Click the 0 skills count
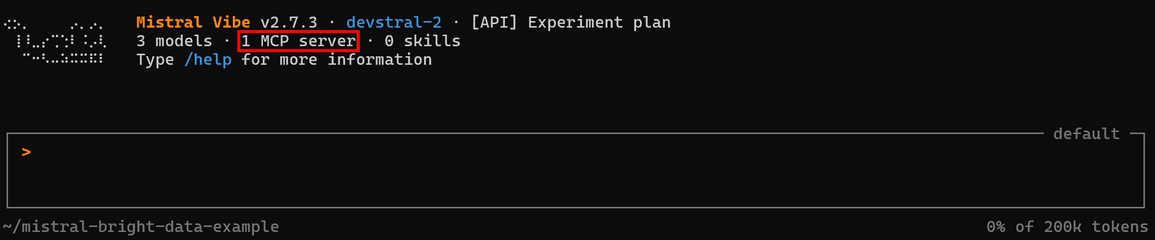 click(x=422, y=41)
